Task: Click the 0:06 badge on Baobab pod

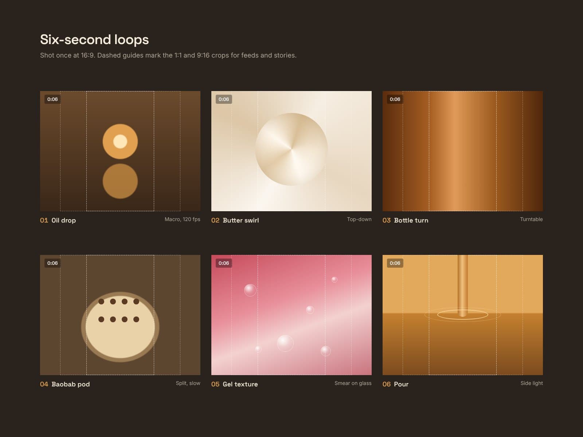Action: pos(52,263)
